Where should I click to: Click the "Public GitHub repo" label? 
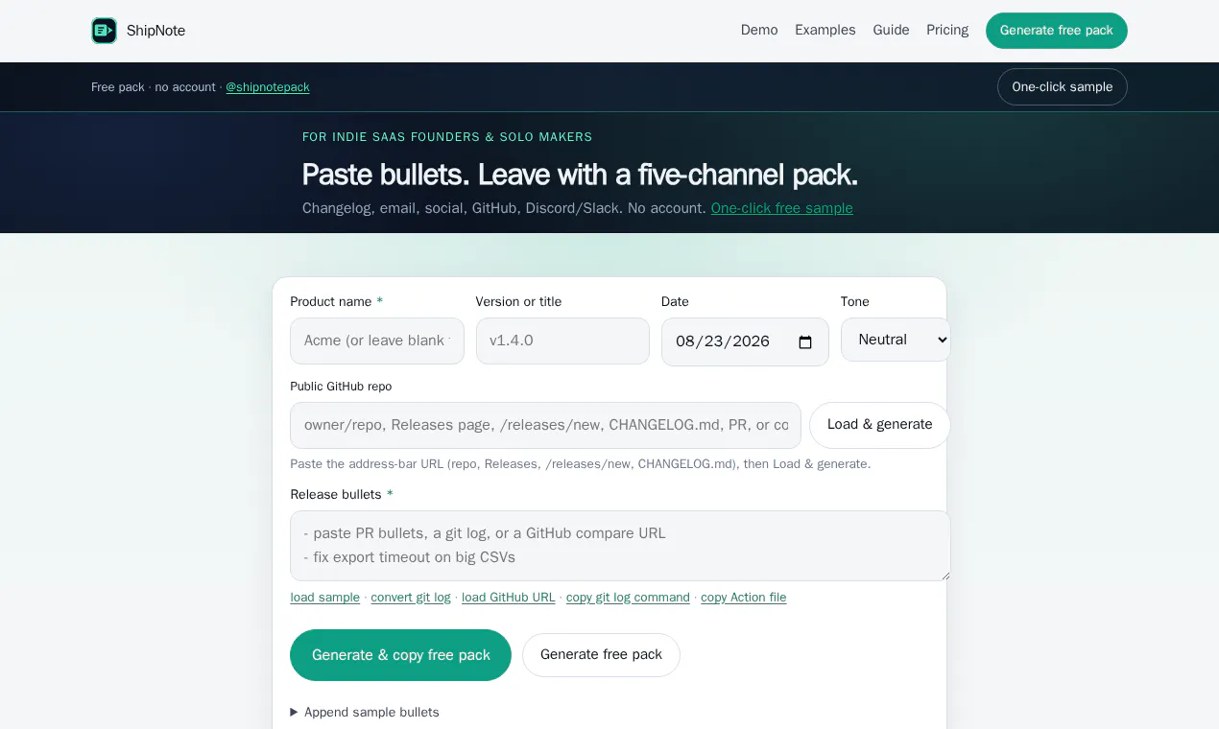click(x=341, y=387)
